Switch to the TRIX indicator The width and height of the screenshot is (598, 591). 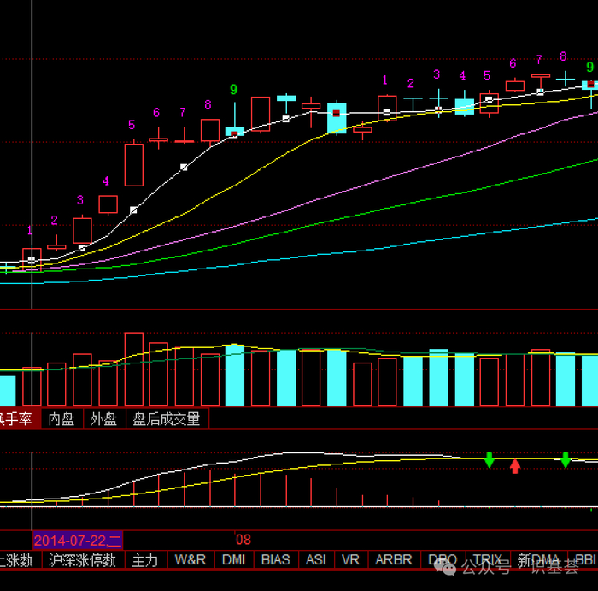[x=488, y=560]
